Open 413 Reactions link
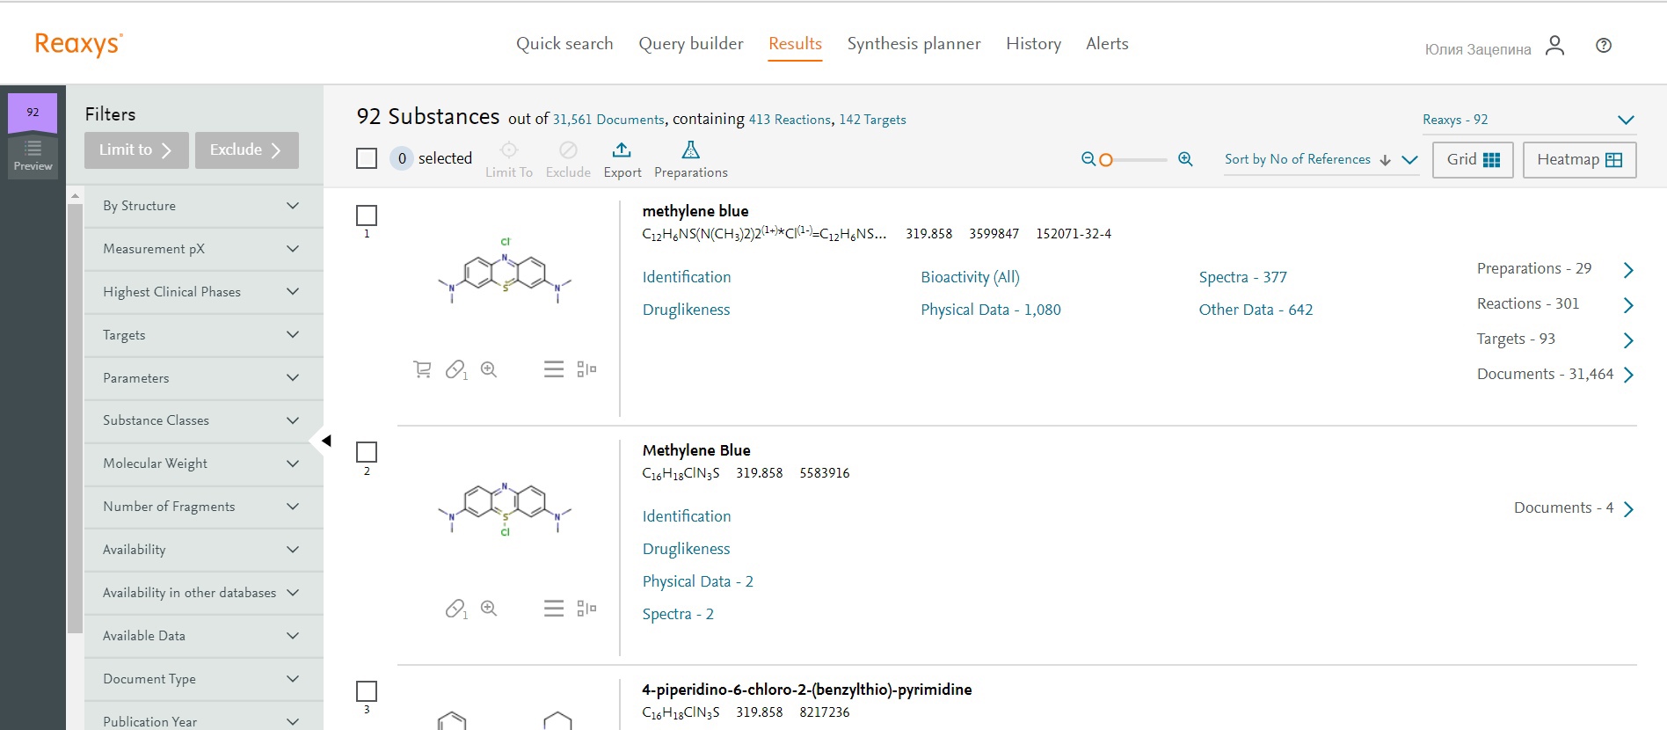 [x=790, y=120]
